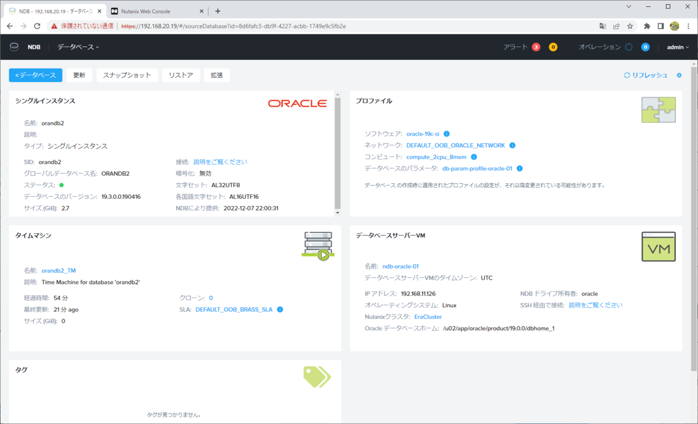Click the IP address 192.168.11.126
The width and height of the screenshot is (698, 424).
click(x=418, y=294)
